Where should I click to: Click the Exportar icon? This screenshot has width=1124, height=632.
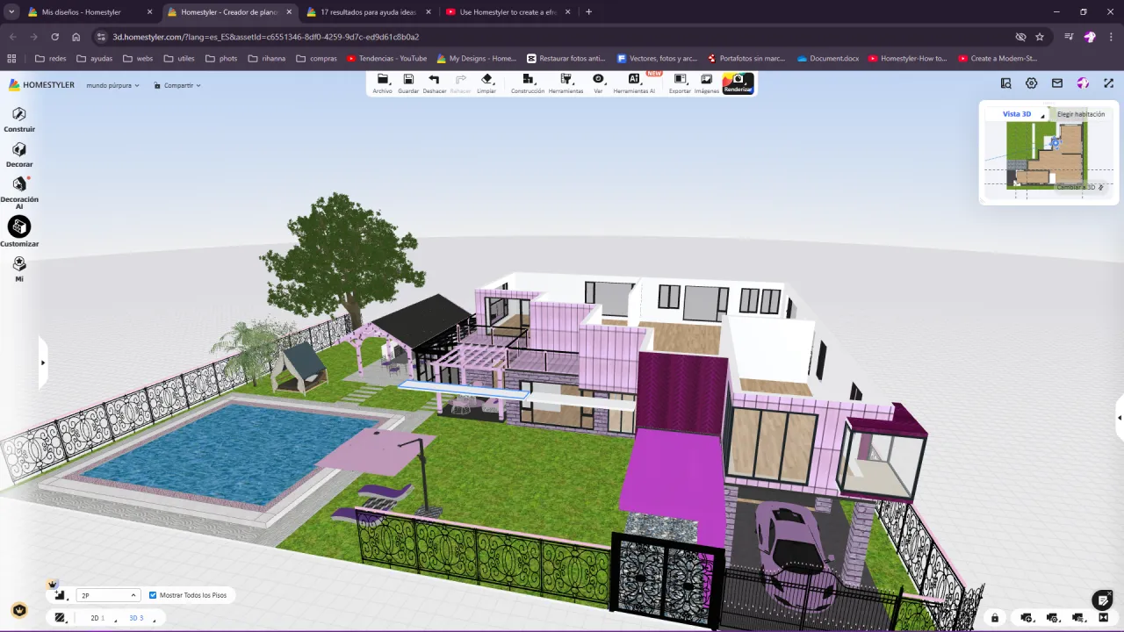(x=680, y=83)
